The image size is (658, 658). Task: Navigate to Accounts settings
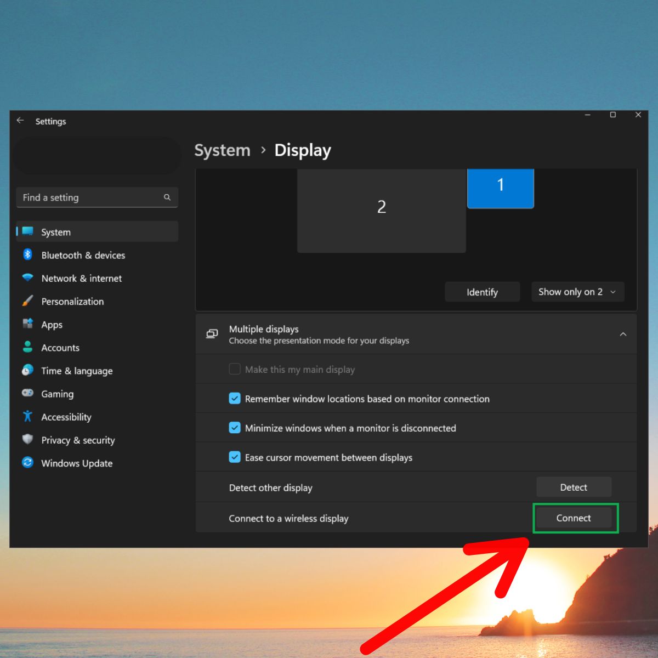coord(97,348)
